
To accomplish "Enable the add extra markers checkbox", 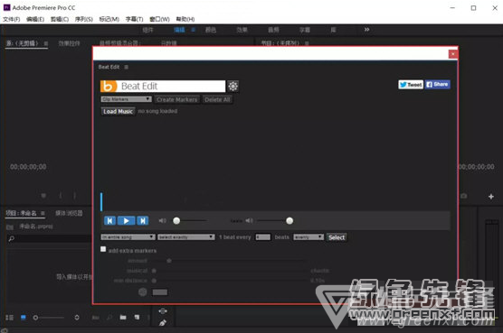I will (103, 249).
